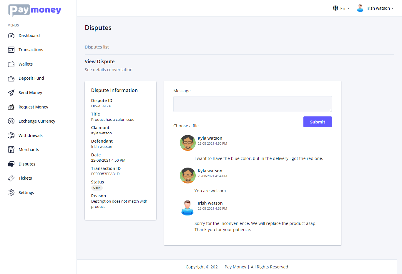
Task: Click the Send Money paper plane icon
Action: coord(11,93)
